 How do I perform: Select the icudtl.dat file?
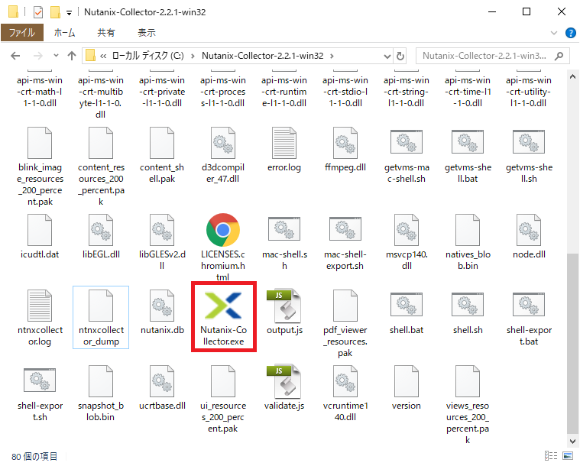40,236
